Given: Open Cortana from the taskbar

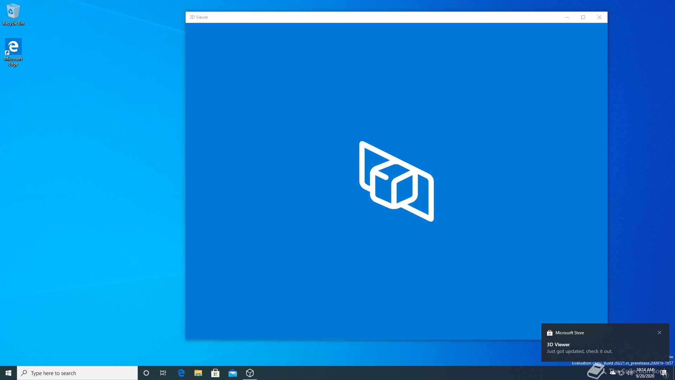Looking at the screenshot, I should coord(146,373).
